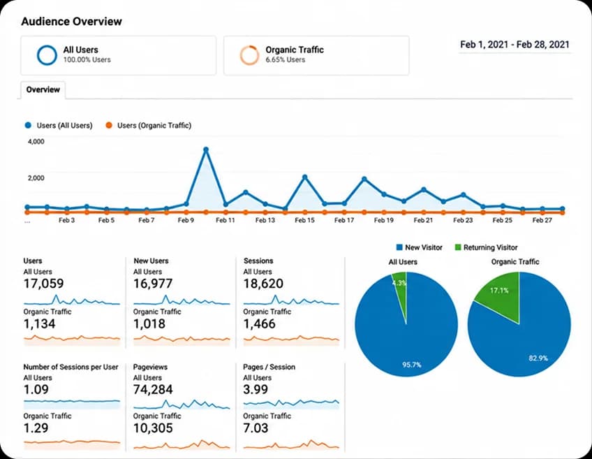592x459 pixels.
Task: Click the Pageviews Organic Traffic value 10,305
Action: point(153,428)
